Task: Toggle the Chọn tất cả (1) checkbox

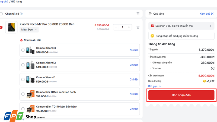Action: pos(1,14)
